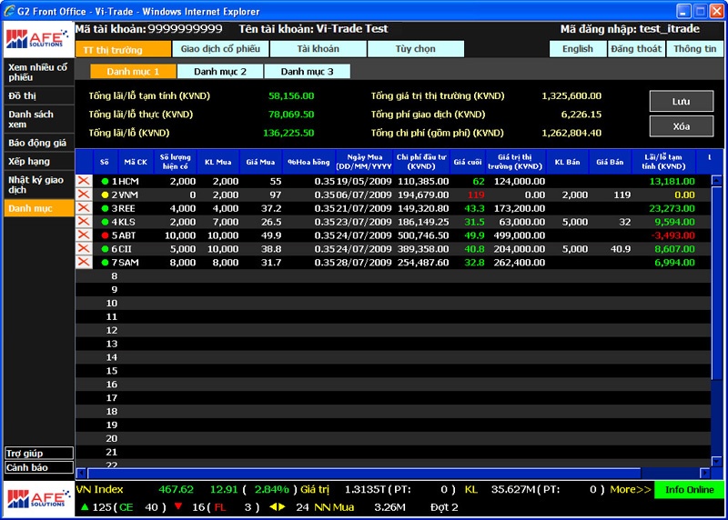Click the horizontal scrollbar right arrow
Viewport: 728px width, 520px height.
704,473
